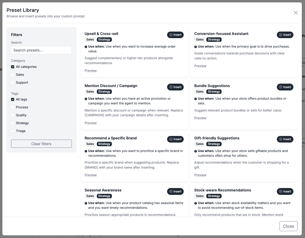Click info icon next to Upsell use-when text
Viewport: 305px width, 238px height.
[x=86, y=47]
